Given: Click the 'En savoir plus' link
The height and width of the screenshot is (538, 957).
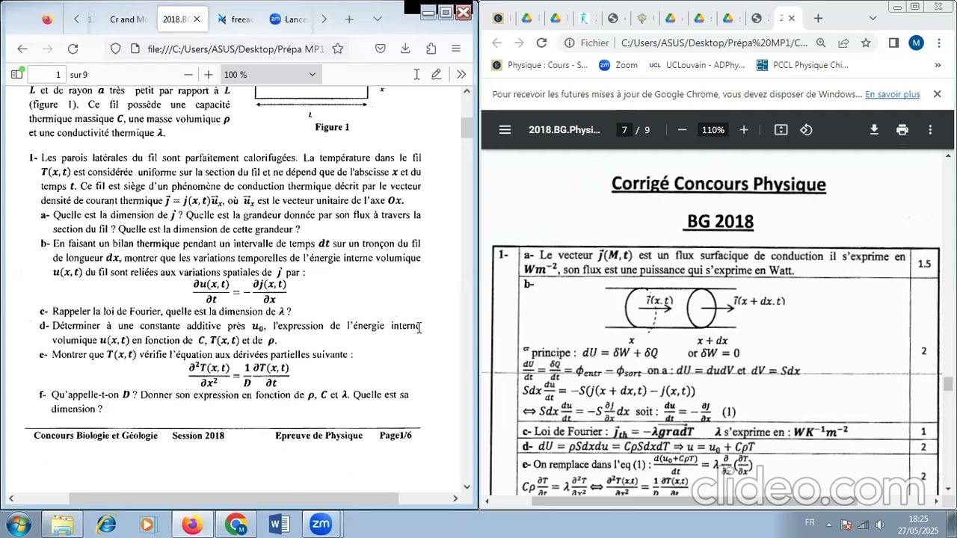Looking at the screenshot, I should 892,94.
